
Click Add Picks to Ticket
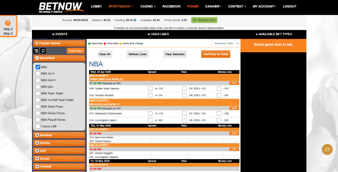216,54
